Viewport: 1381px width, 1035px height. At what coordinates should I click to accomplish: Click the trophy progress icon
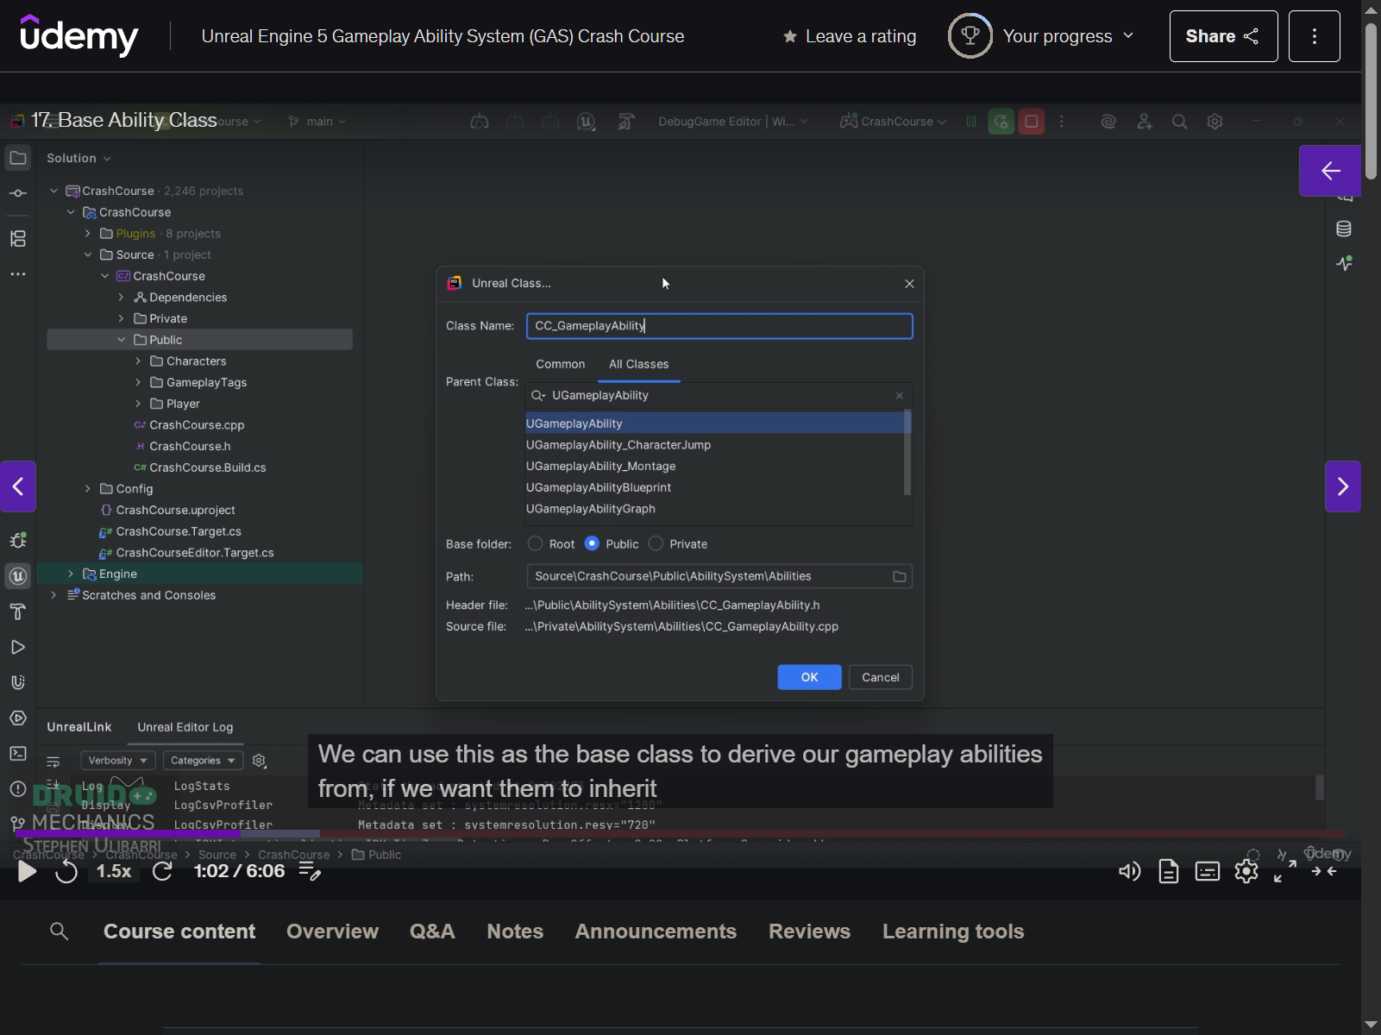coord(970,36)
